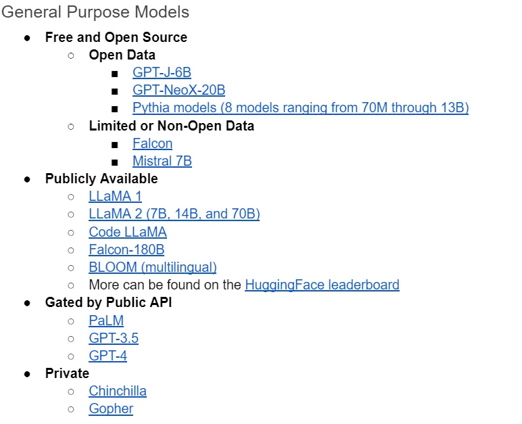
Task: Follow the PaLM link
Action: 106,321
